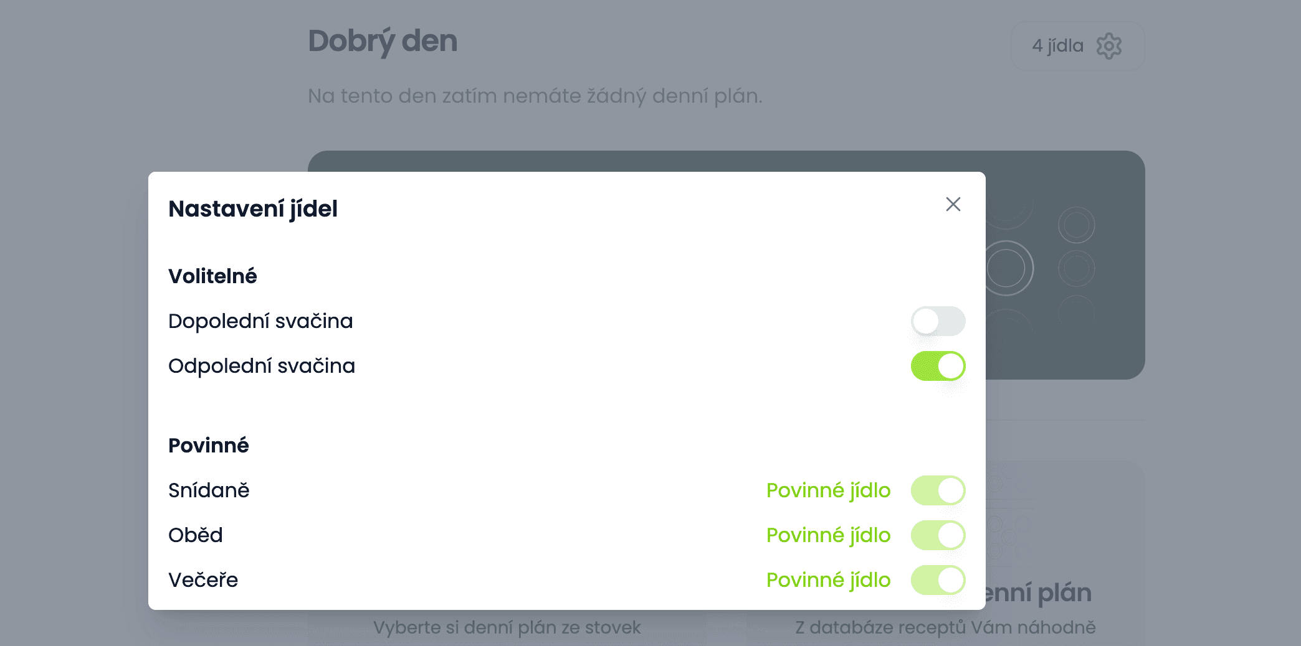Click the Nastavení jídel dialog title
1301x646 pixels.
click(253, 209)
